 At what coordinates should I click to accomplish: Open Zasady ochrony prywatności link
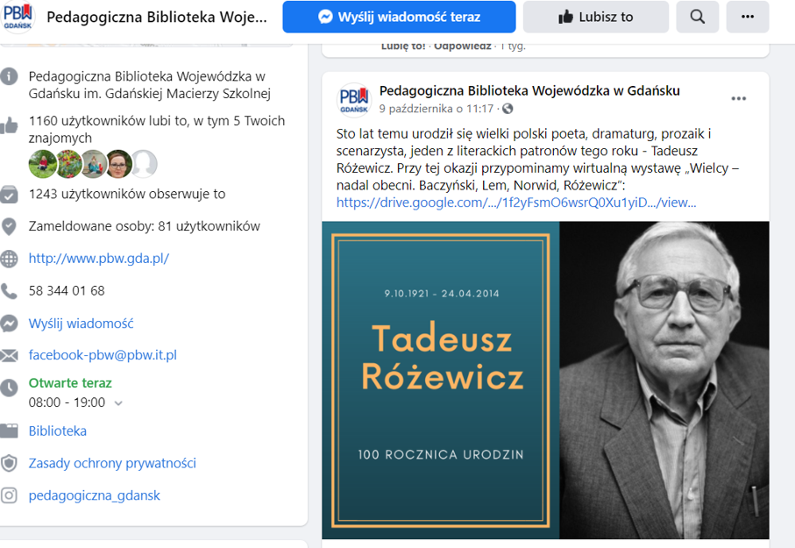(112, 463)
